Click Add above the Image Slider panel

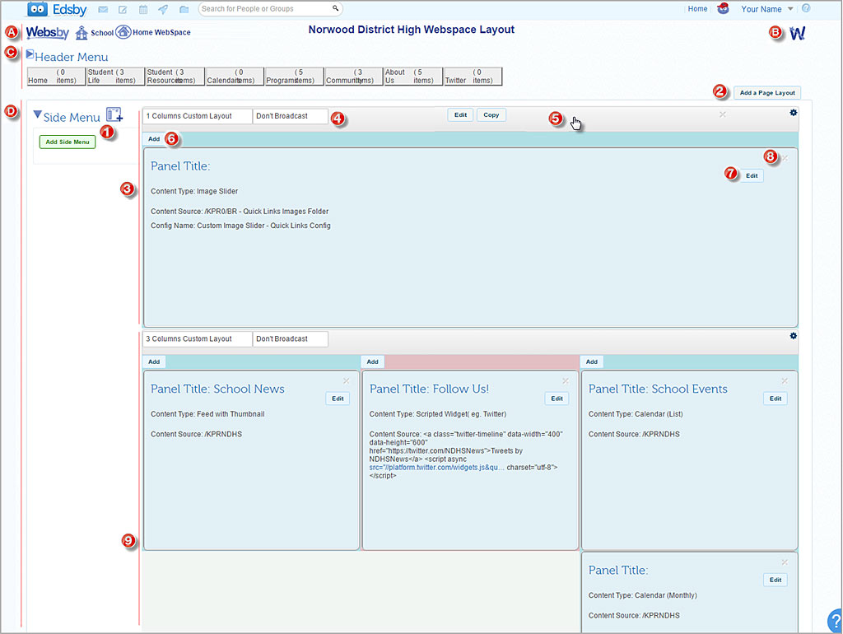(154, 138)
